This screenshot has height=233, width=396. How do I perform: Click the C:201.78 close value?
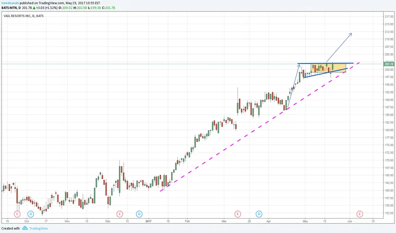click(109, 8)
